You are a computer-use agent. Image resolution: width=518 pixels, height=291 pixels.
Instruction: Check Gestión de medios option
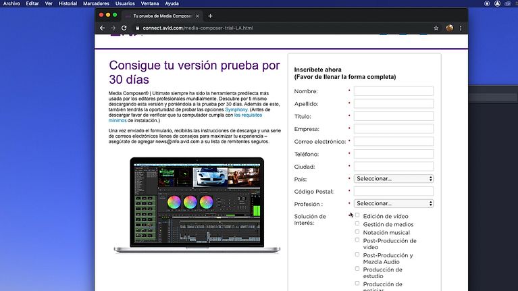pos(357,223)
